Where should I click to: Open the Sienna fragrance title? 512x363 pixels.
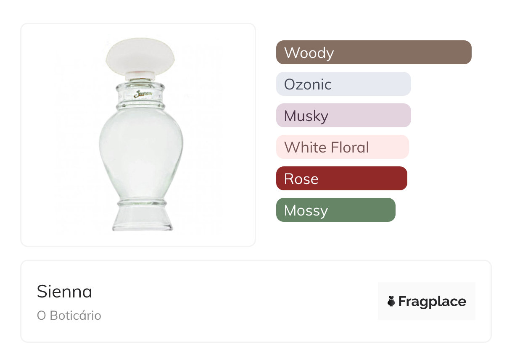point(65,292)
